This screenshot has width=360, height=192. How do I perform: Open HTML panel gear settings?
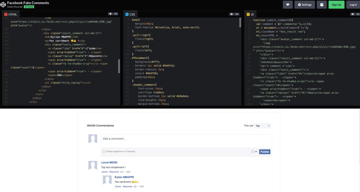point(111,14)
